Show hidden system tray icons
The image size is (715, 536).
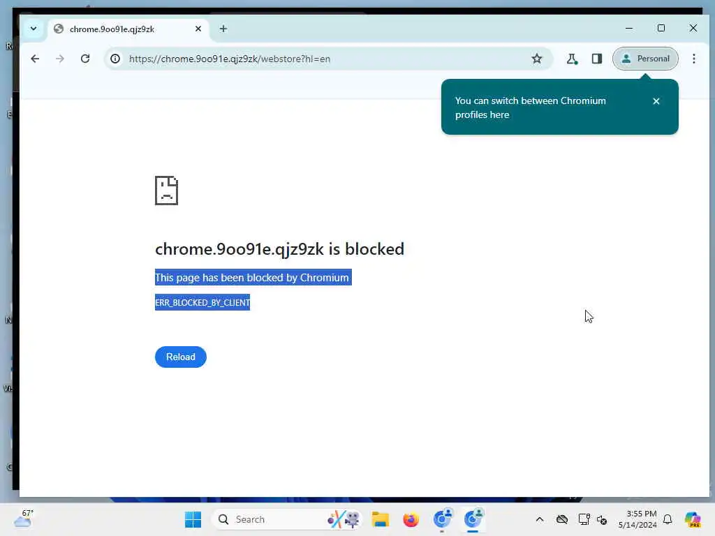540,519
